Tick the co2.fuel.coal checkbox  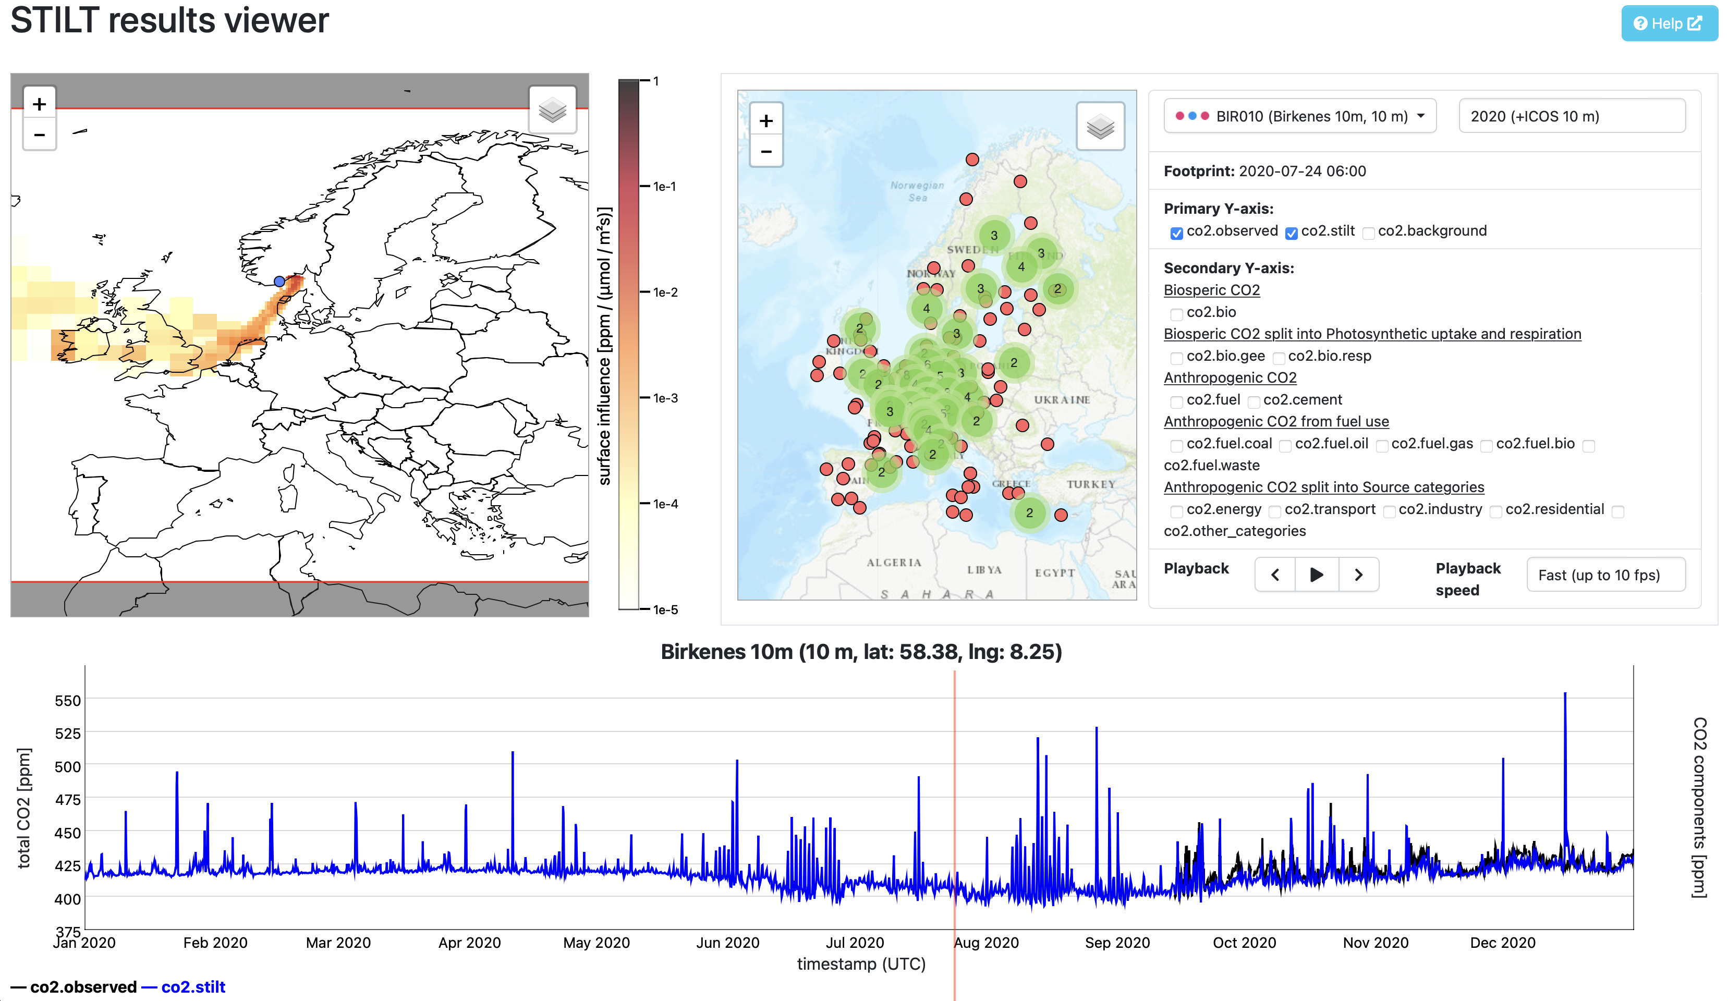coord(1177,446)
